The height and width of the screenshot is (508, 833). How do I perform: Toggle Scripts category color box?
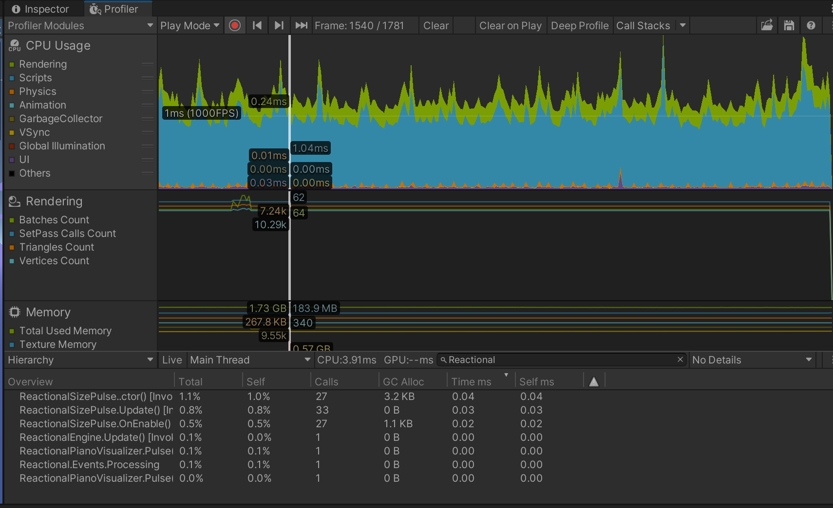coord(12,78)
